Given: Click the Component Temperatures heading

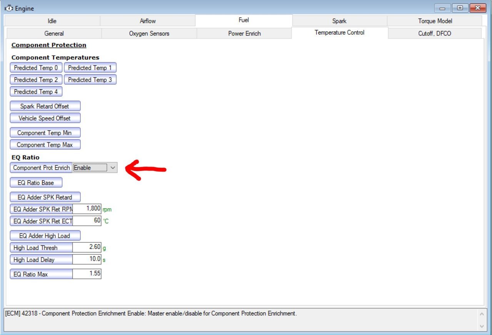Looking at the screenshot, I should (55, 57).
